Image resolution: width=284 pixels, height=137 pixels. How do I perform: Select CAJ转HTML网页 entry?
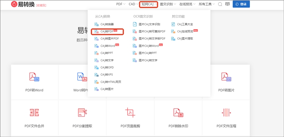108,82
